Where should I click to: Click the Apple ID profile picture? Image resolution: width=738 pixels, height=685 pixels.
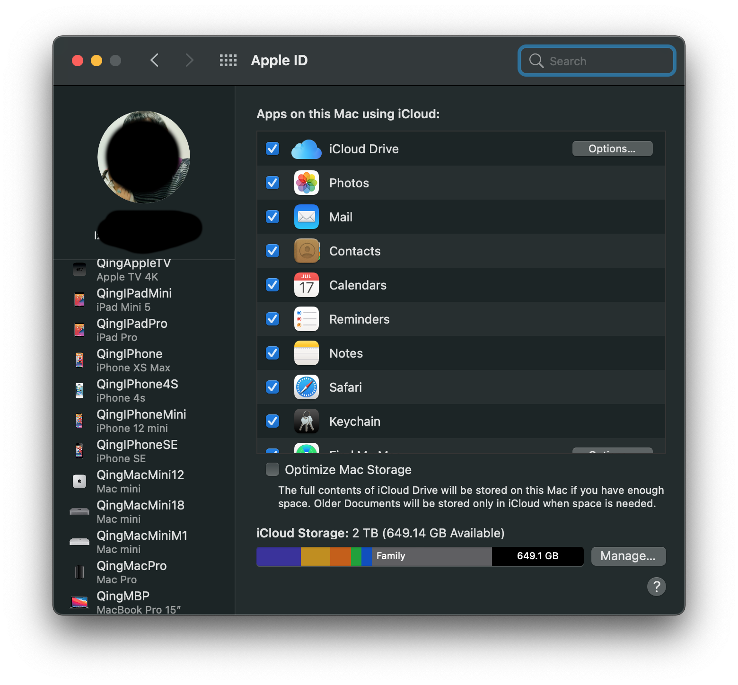(144, 157)
